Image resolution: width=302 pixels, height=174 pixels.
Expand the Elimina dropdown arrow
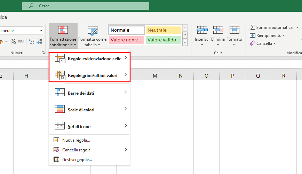coord(218,45)
